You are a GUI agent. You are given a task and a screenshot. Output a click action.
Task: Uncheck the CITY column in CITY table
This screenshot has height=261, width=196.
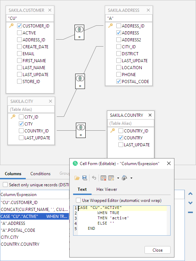[x=21, y=124]
